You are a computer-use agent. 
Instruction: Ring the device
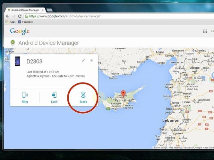click(25, 98)
